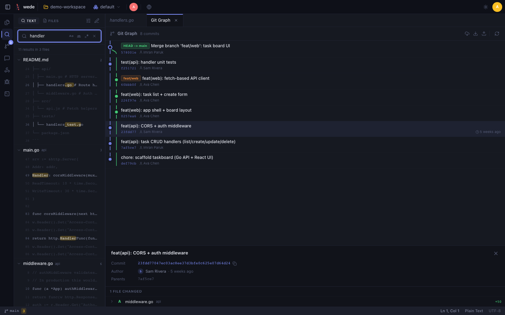Open README.md result line 36 handlers_test.go
505x315 pixels.
(x=60, y=125)
